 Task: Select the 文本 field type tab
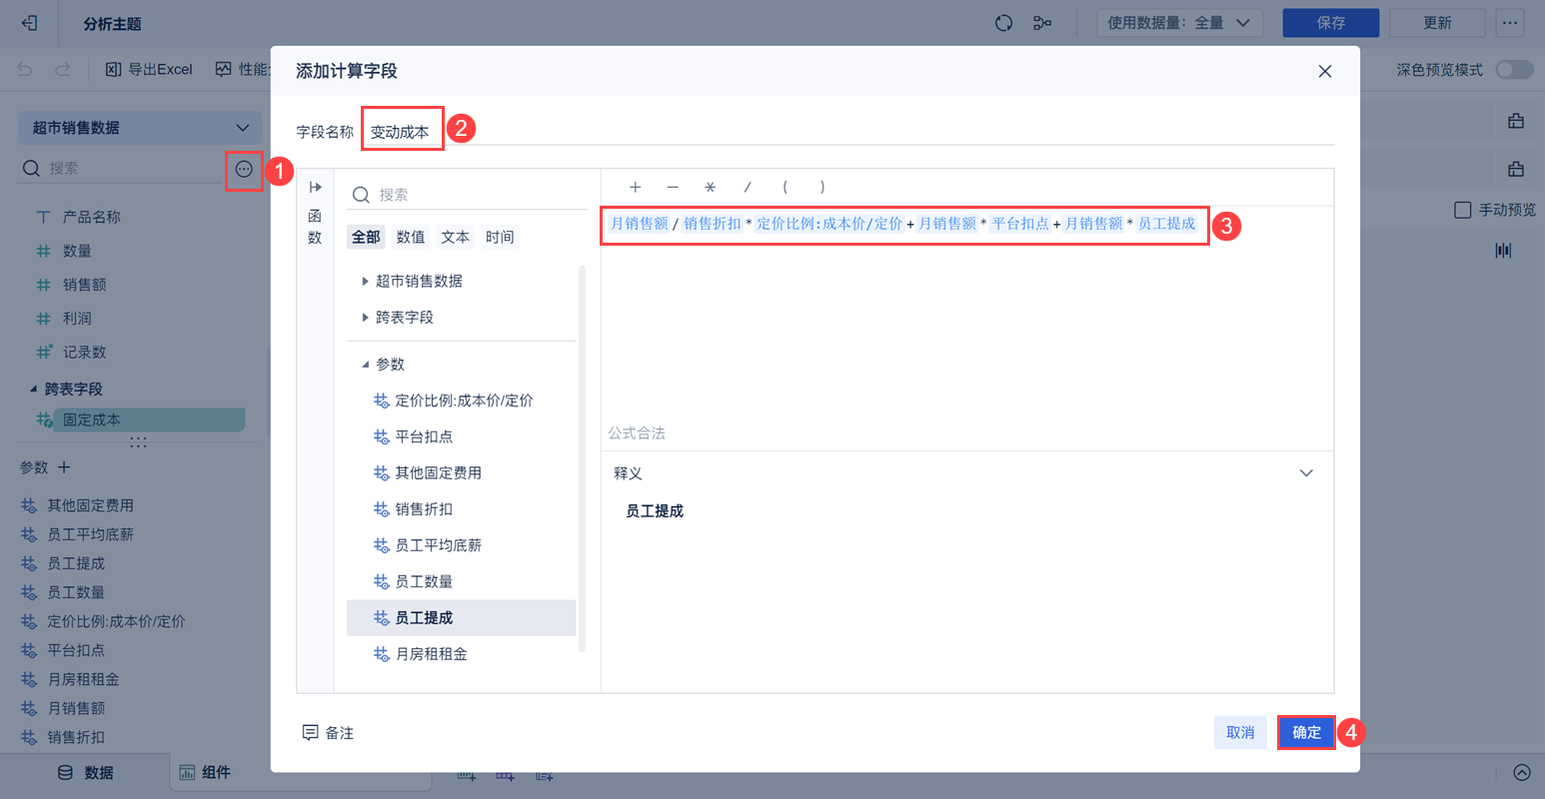456,237
